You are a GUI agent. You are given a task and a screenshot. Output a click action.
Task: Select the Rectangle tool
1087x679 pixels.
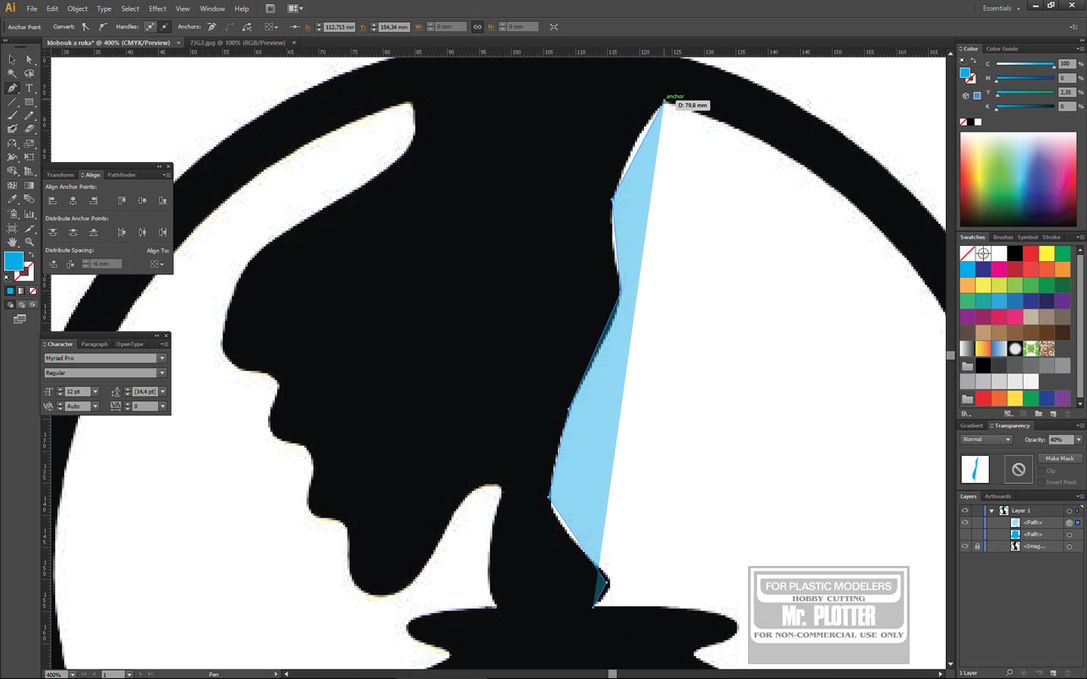click(30, 102)
